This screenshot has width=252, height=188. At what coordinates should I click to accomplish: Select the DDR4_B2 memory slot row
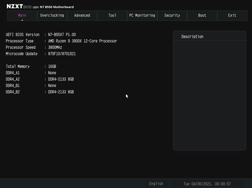pyautogui.click(x=40, y=92)
